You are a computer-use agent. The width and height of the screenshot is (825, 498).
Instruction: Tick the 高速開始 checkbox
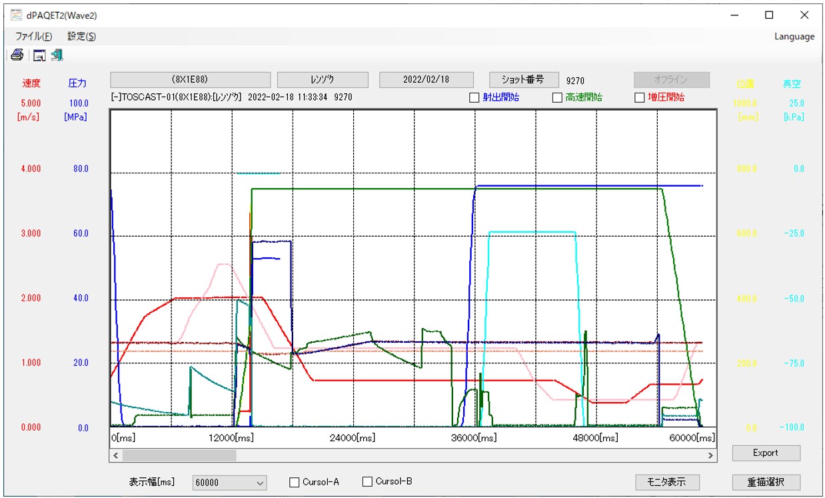coord(557,98)
